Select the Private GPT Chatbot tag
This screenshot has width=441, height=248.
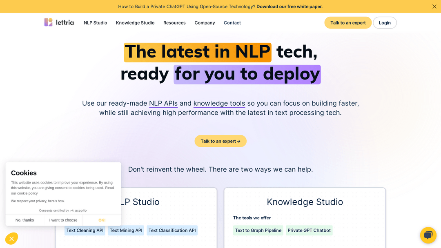(309, 230)
